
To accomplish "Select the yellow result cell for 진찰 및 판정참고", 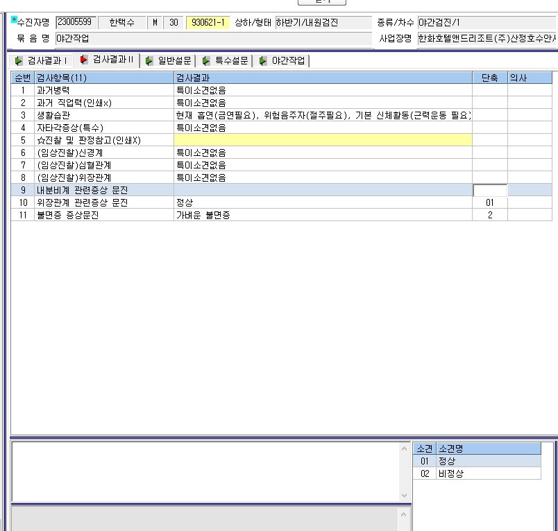I will [323, 140].
